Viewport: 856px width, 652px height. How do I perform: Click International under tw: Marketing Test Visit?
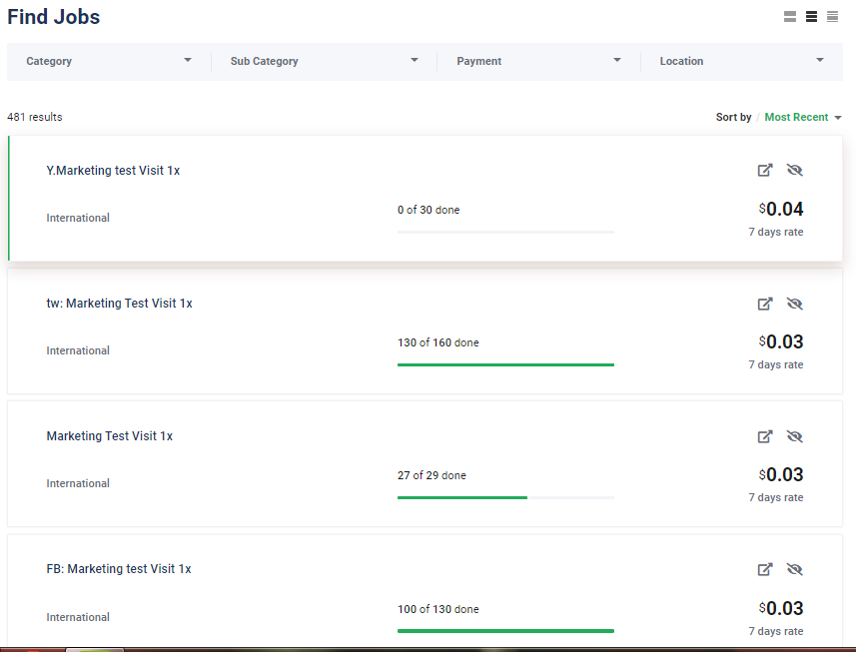(x=78, y=350)
